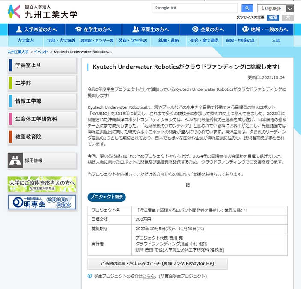Click the 2023年10月5日(木)～11月30日(木) cell
Image resolution: width=301 pixels, height=289 pixels.
(x=209, y=229)
